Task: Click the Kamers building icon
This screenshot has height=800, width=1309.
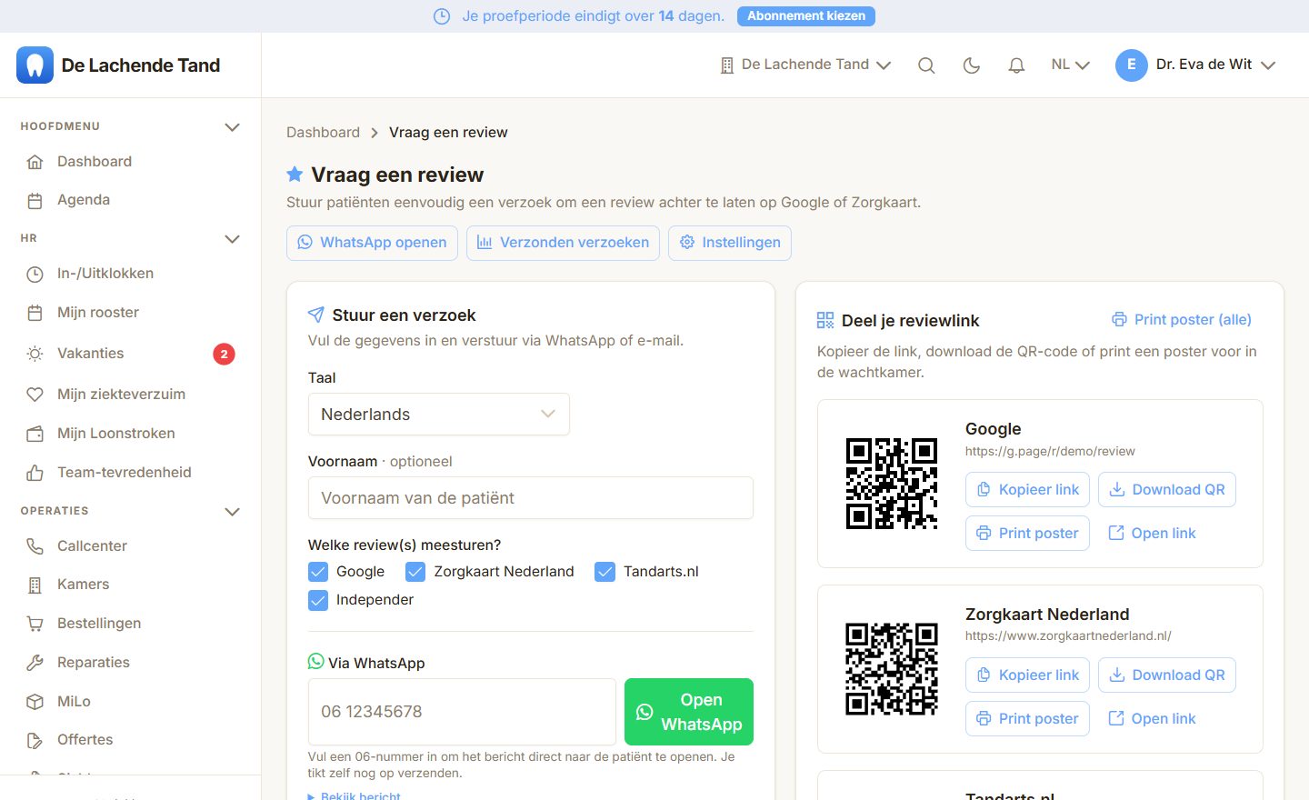Action: pos(35,585)
